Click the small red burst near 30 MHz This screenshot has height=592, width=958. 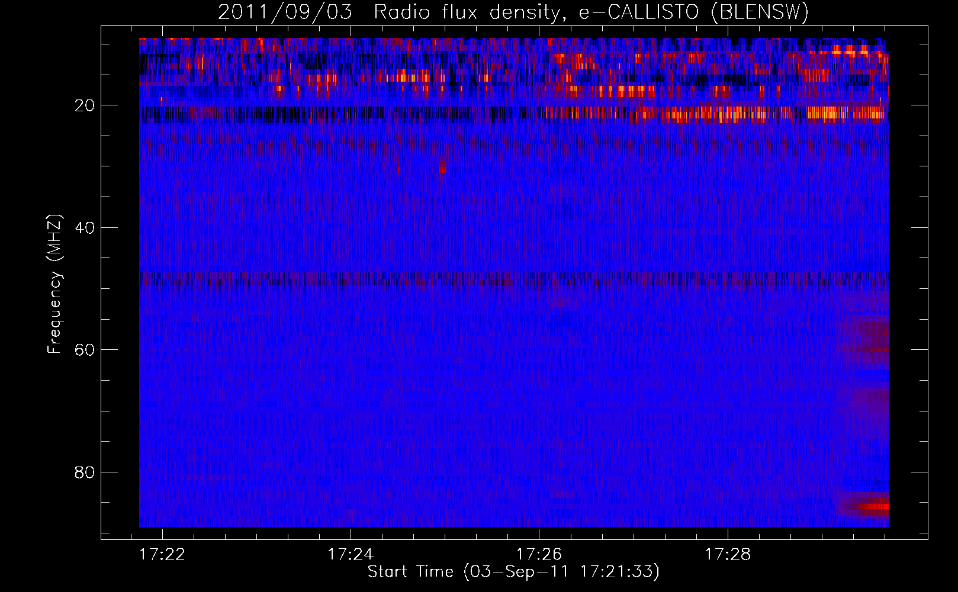click(442, 167)
